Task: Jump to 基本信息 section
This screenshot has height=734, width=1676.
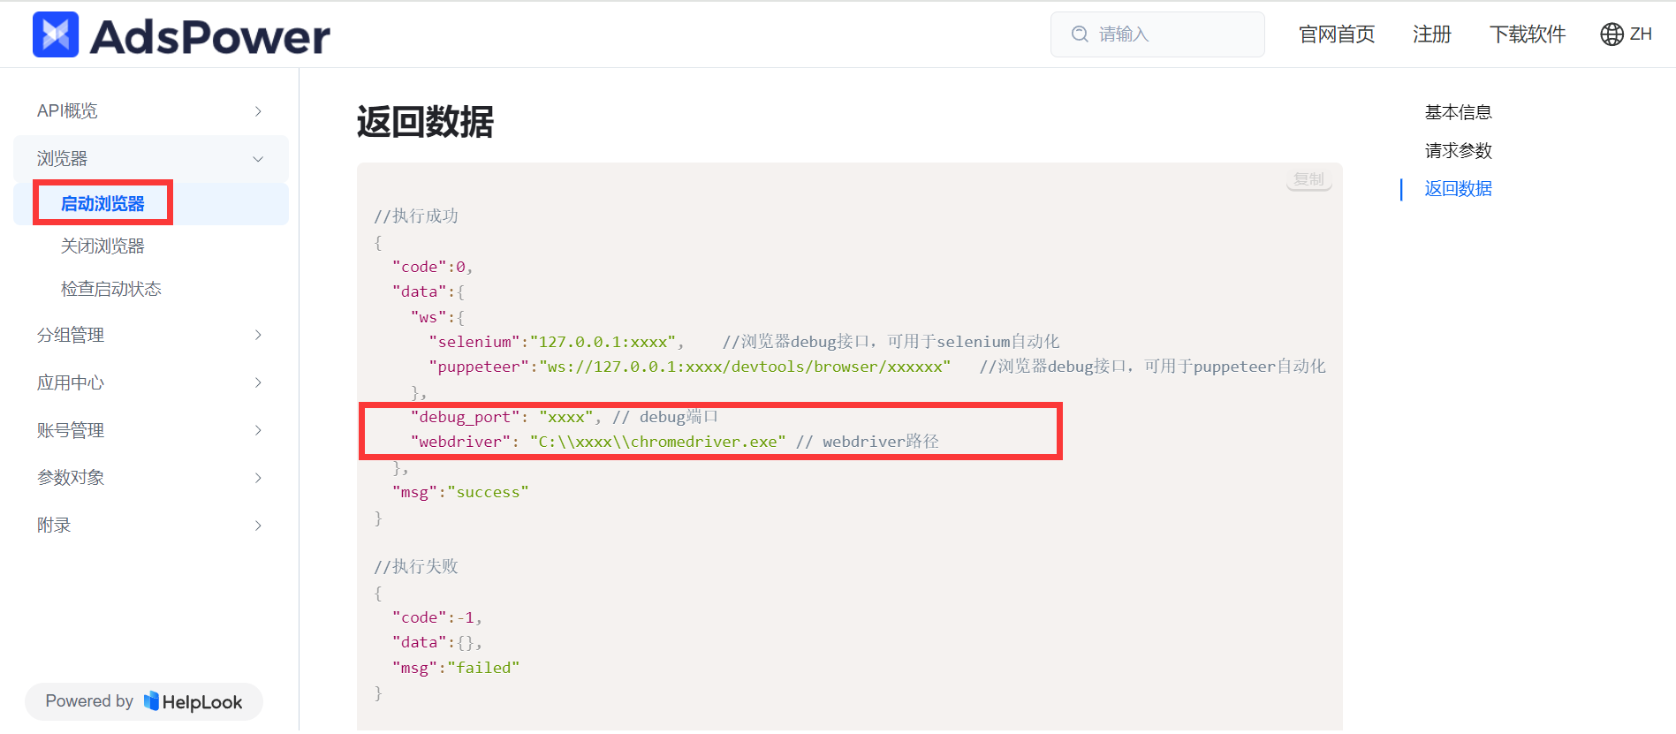Action: click(x=1458, y=112)
